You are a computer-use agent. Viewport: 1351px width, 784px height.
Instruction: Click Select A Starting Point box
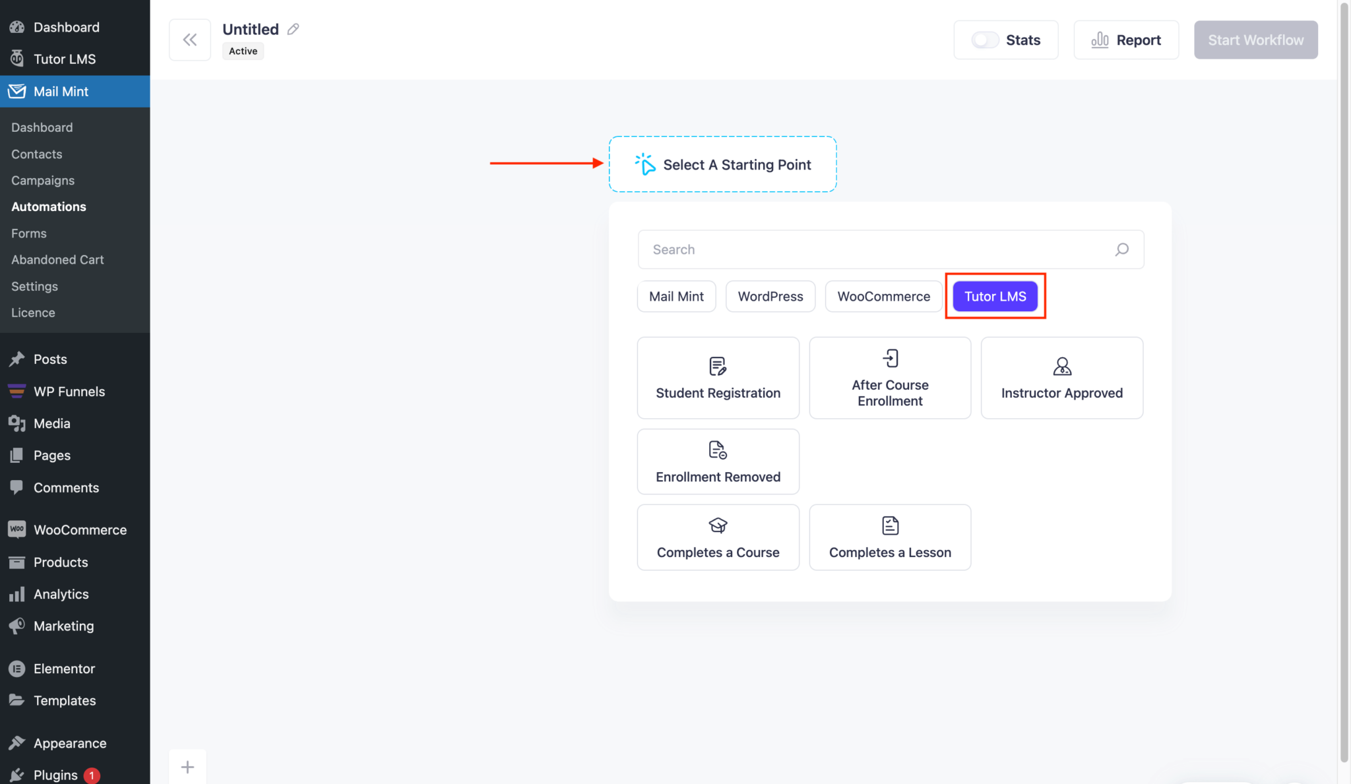(x=722, y=165)
